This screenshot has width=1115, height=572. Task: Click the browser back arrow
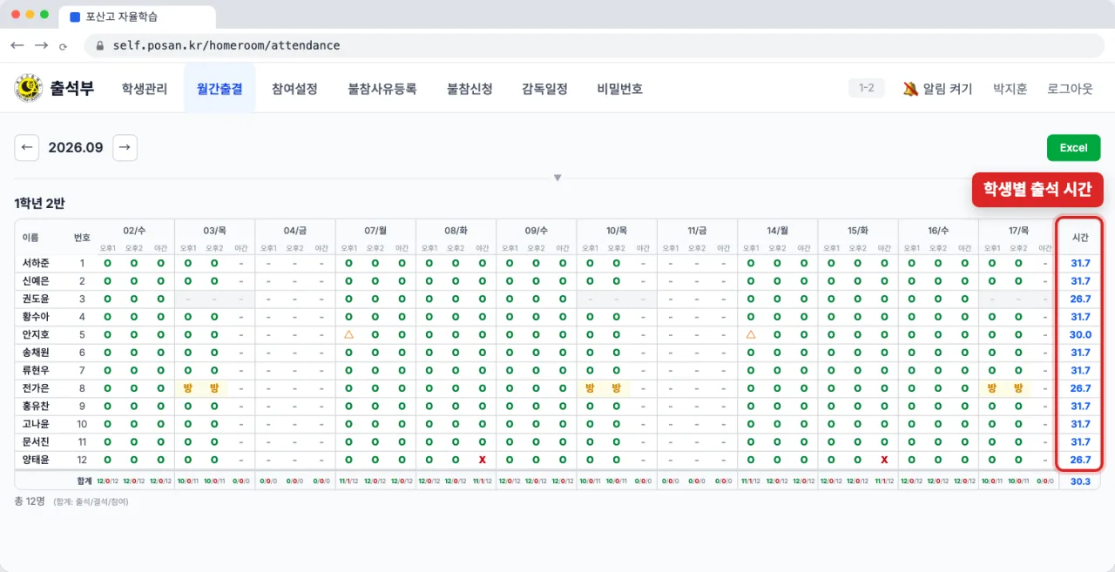pyautogui.click(x=17, y=45)
